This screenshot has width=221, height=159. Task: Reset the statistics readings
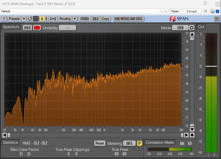pyautogui.click(x=100, y=143)
